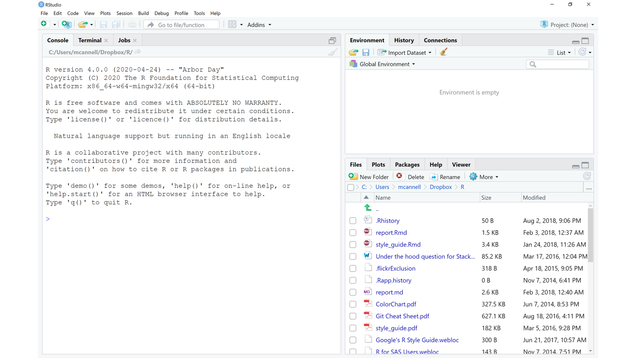
Task: Click the Go to file/function field
Action: point(182,25)
